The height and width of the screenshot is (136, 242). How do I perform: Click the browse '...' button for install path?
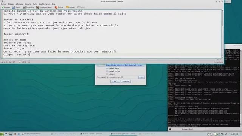[141, 77]
